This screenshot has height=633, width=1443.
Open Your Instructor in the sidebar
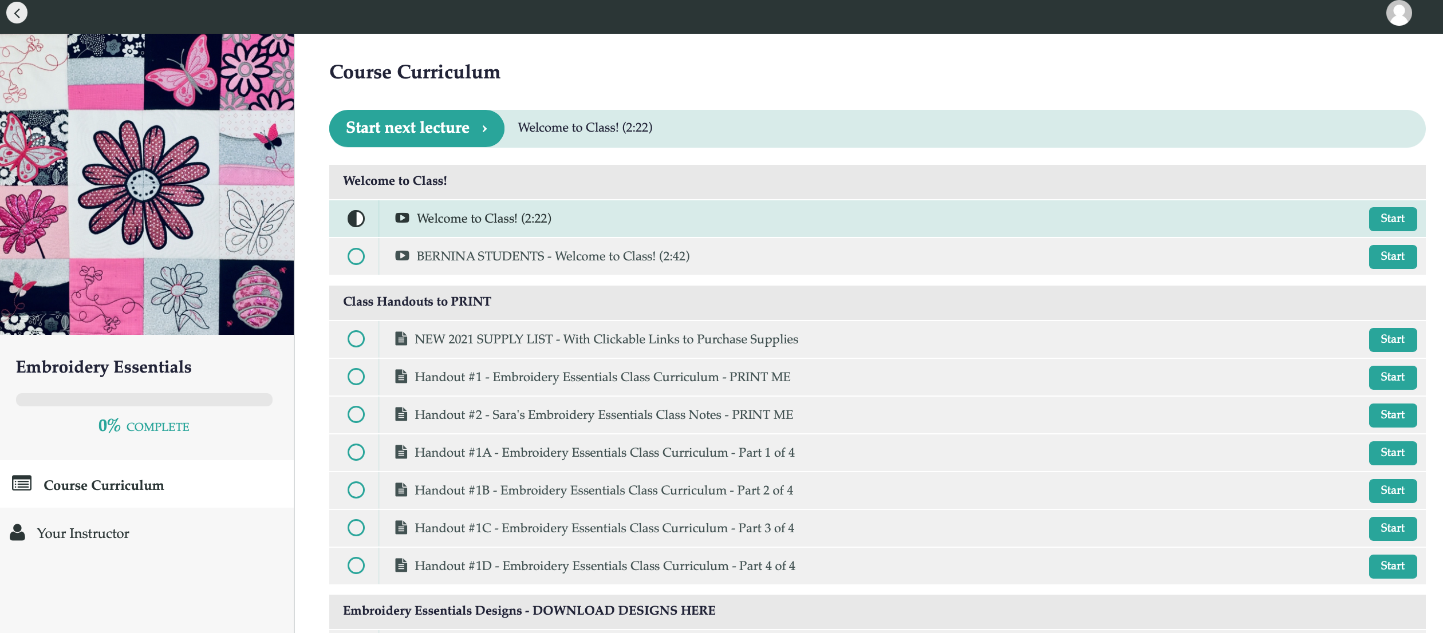click(x=147, y=533)
